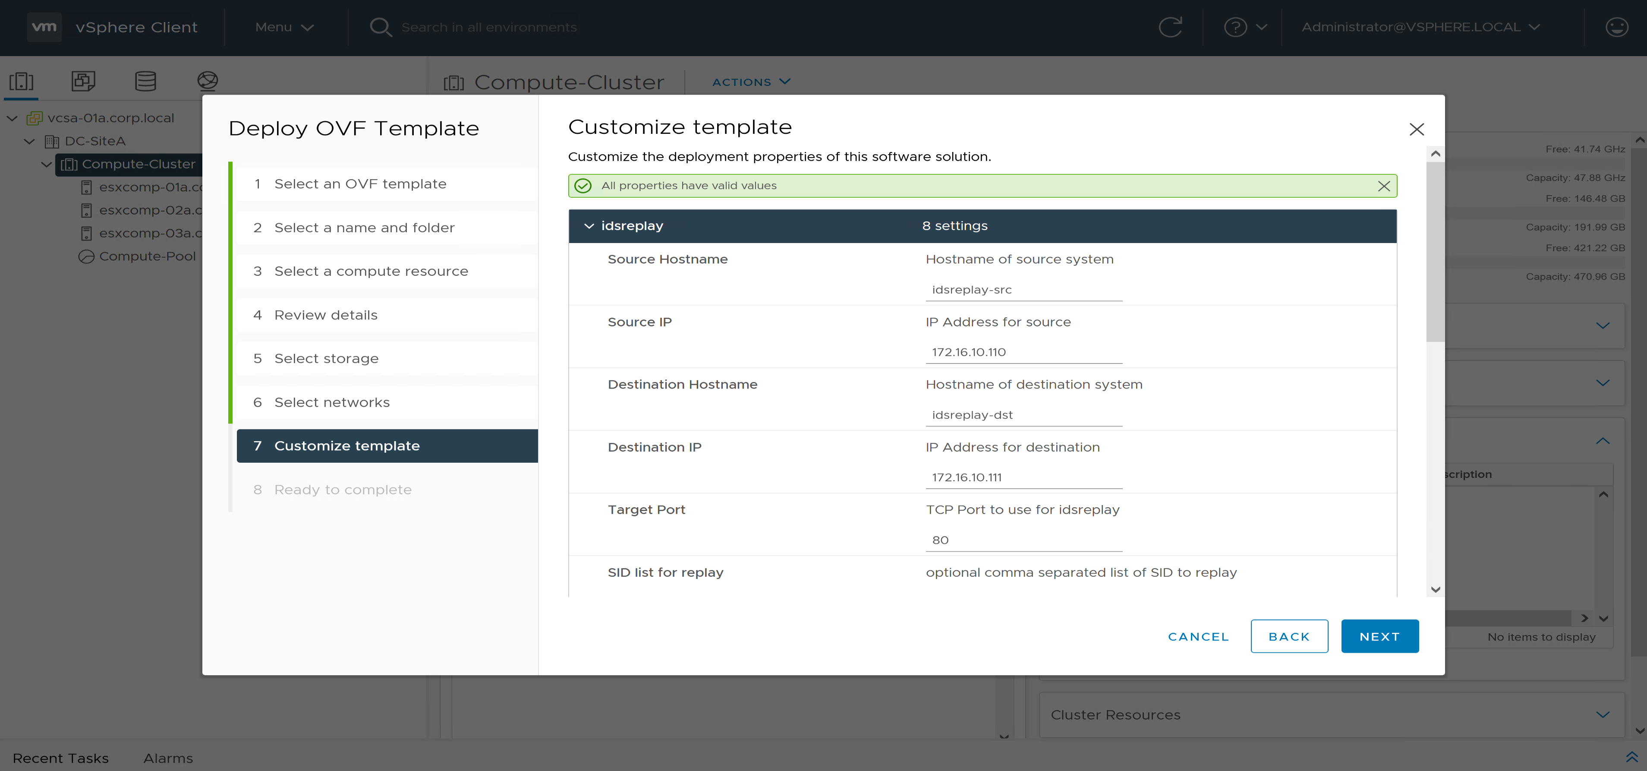Go to step 1 Select an OVF template
This screenshot has height=771, width=1647.
pyautogui.click(x=387, y=184)
